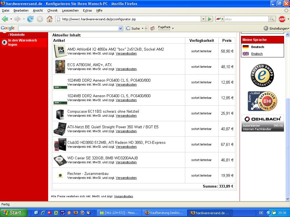Screen dimensions: 290x217
Task: Click the page scrollbar down arrow
Action: click(x=287, y=199)
